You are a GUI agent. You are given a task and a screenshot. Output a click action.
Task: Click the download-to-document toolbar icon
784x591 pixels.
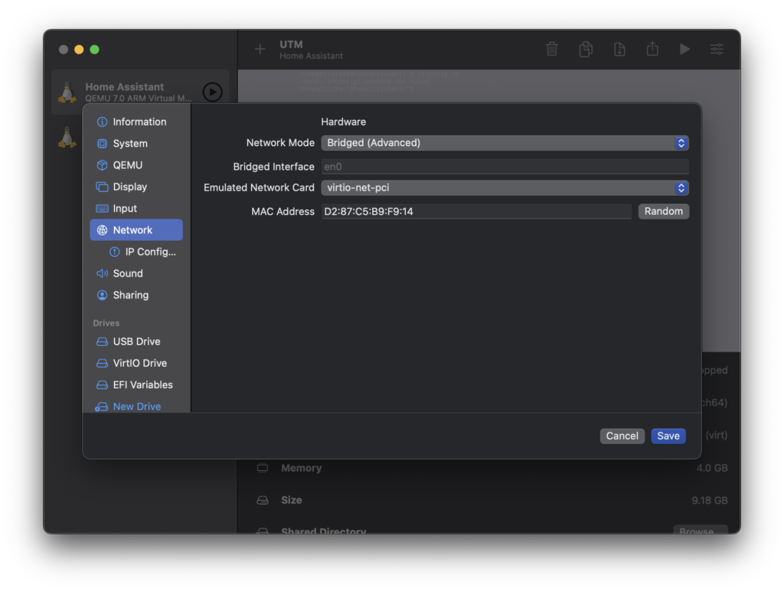coord(619,49)
